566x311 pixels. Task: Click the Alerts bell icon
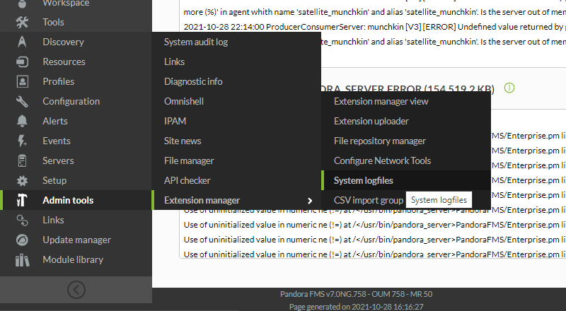tap(22, 122)
